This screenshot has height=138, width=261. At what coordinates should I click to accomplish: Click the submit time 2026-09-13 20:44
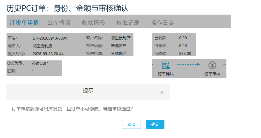[x=48, y=54]
